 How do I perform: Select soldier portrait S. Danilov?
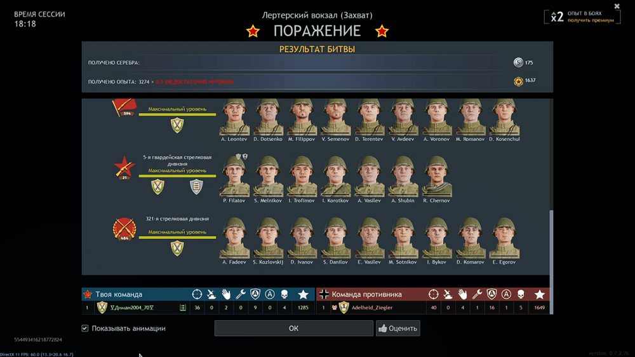pyautogui.click(x=335, y=238)
